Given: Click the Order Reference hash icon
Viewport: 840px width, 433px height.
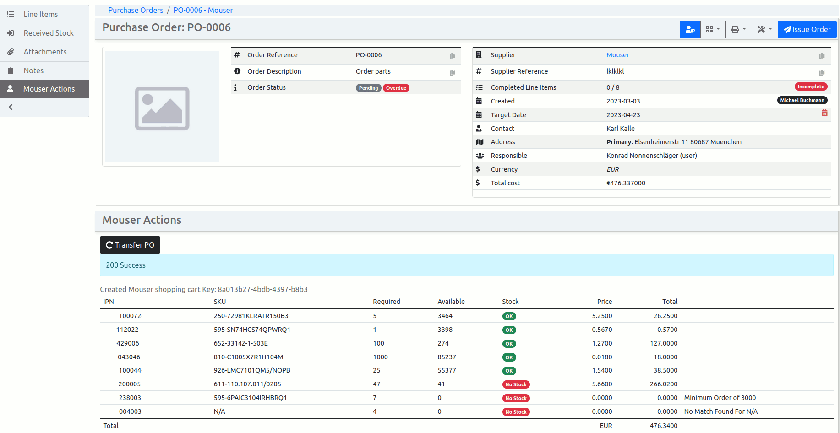Looking at the screenshot, I should [x=237, y=55].
